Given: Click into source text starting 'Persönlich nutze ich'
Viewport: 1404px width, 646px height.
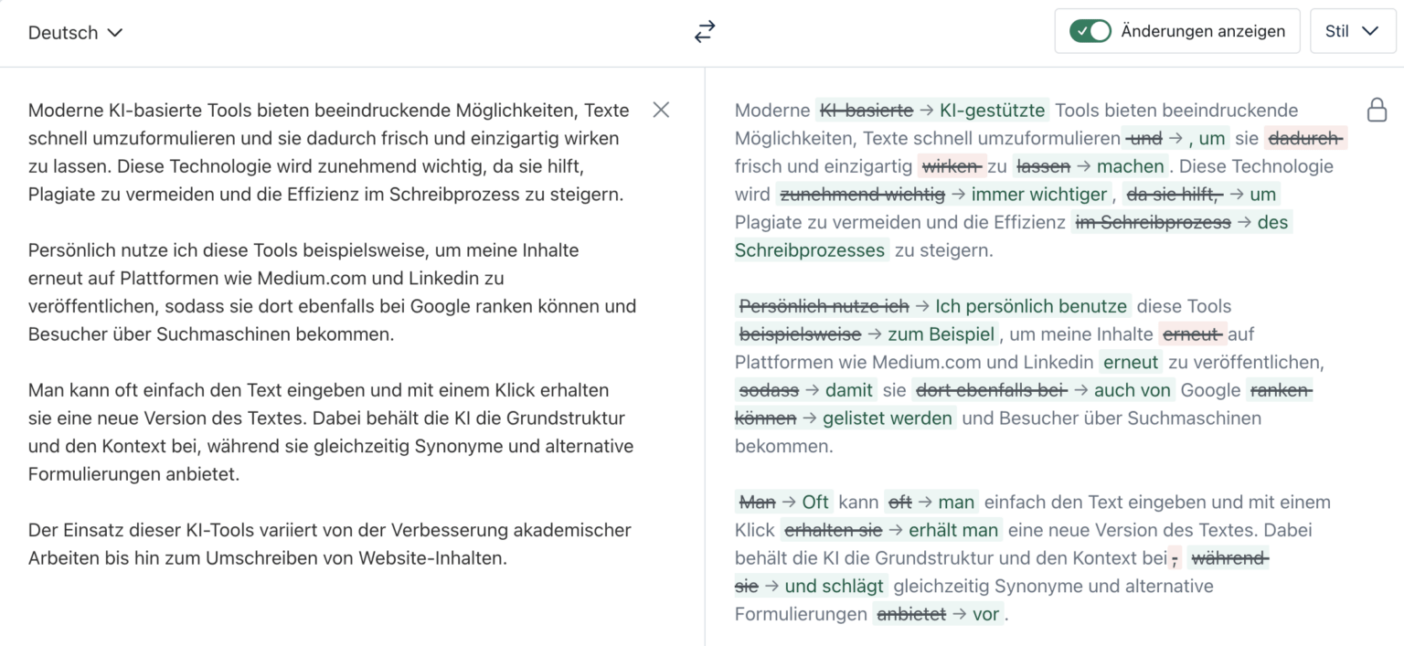Looking at the screenshot, I should click(329, 292).
